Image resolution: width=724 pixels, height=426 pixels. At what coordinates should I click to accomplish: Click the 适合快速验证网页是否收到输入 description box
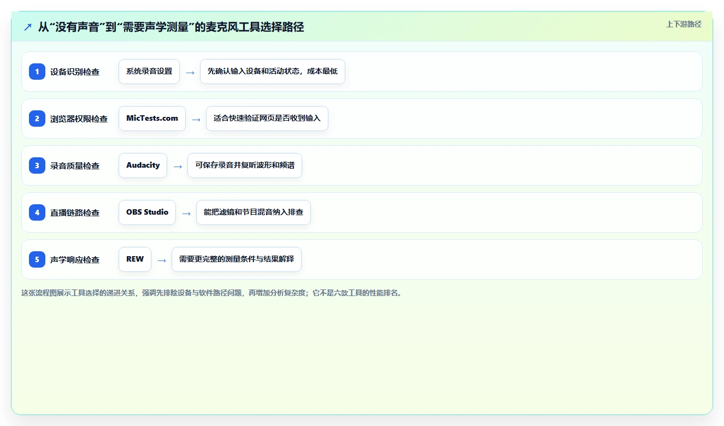click(x=267, y=119)
